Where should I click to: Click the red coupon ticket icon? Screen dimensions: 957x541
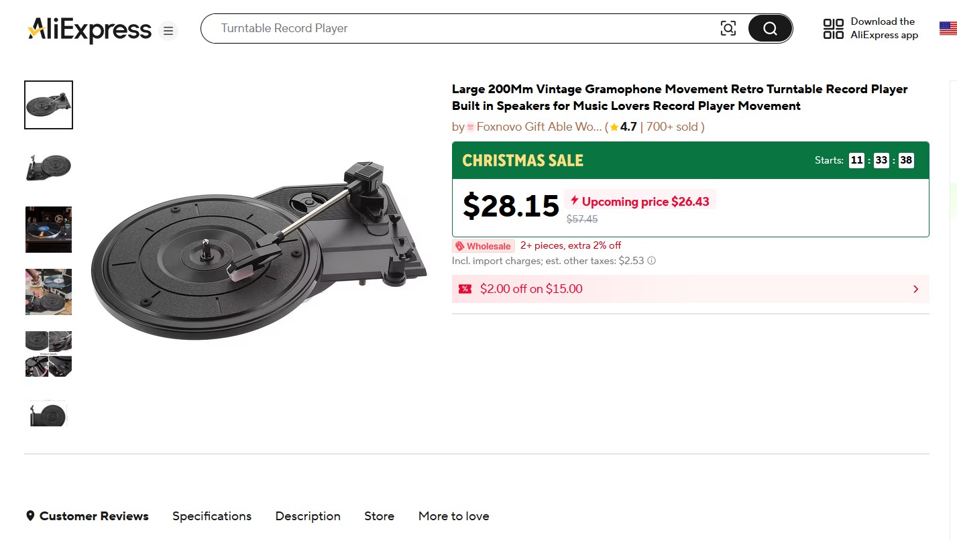click(465, 289)
